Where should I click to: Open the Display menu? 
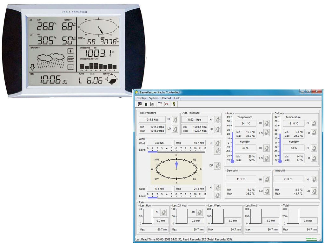141,98
